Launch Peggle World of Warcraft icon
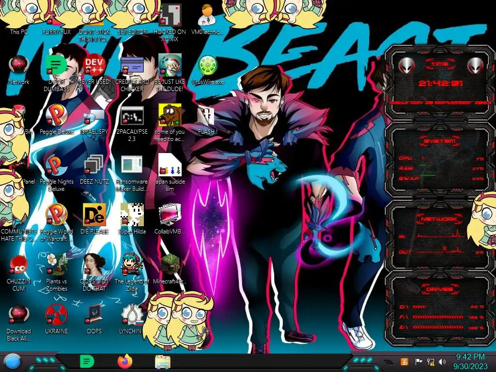 click(56, 223)
